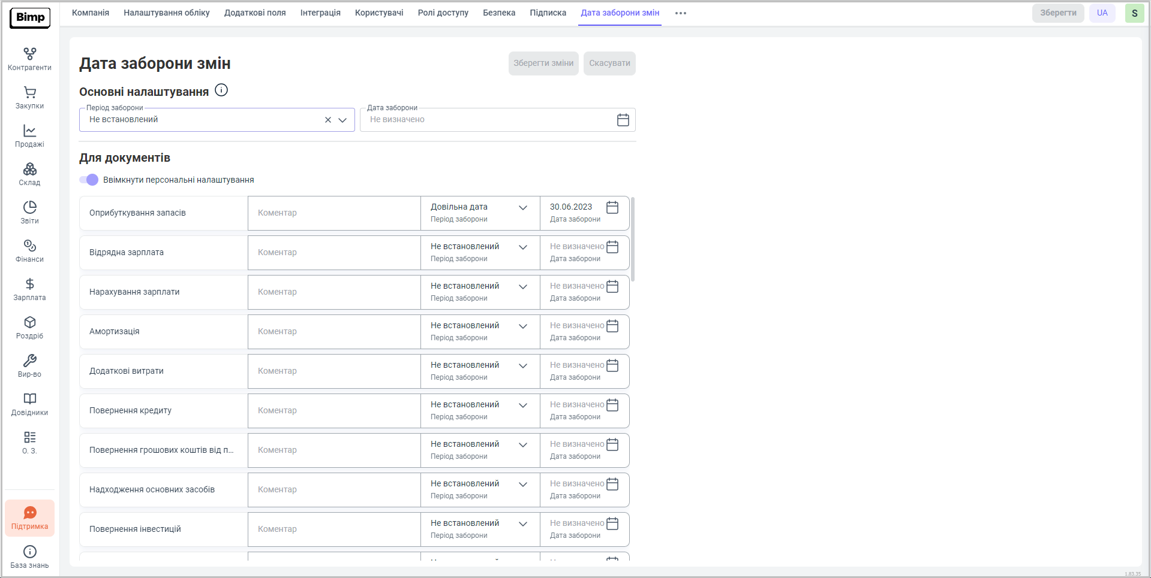Open calendar for main Дата заборони field
This screenshot has height=578, width=1151.
click(x=623, y=120)
